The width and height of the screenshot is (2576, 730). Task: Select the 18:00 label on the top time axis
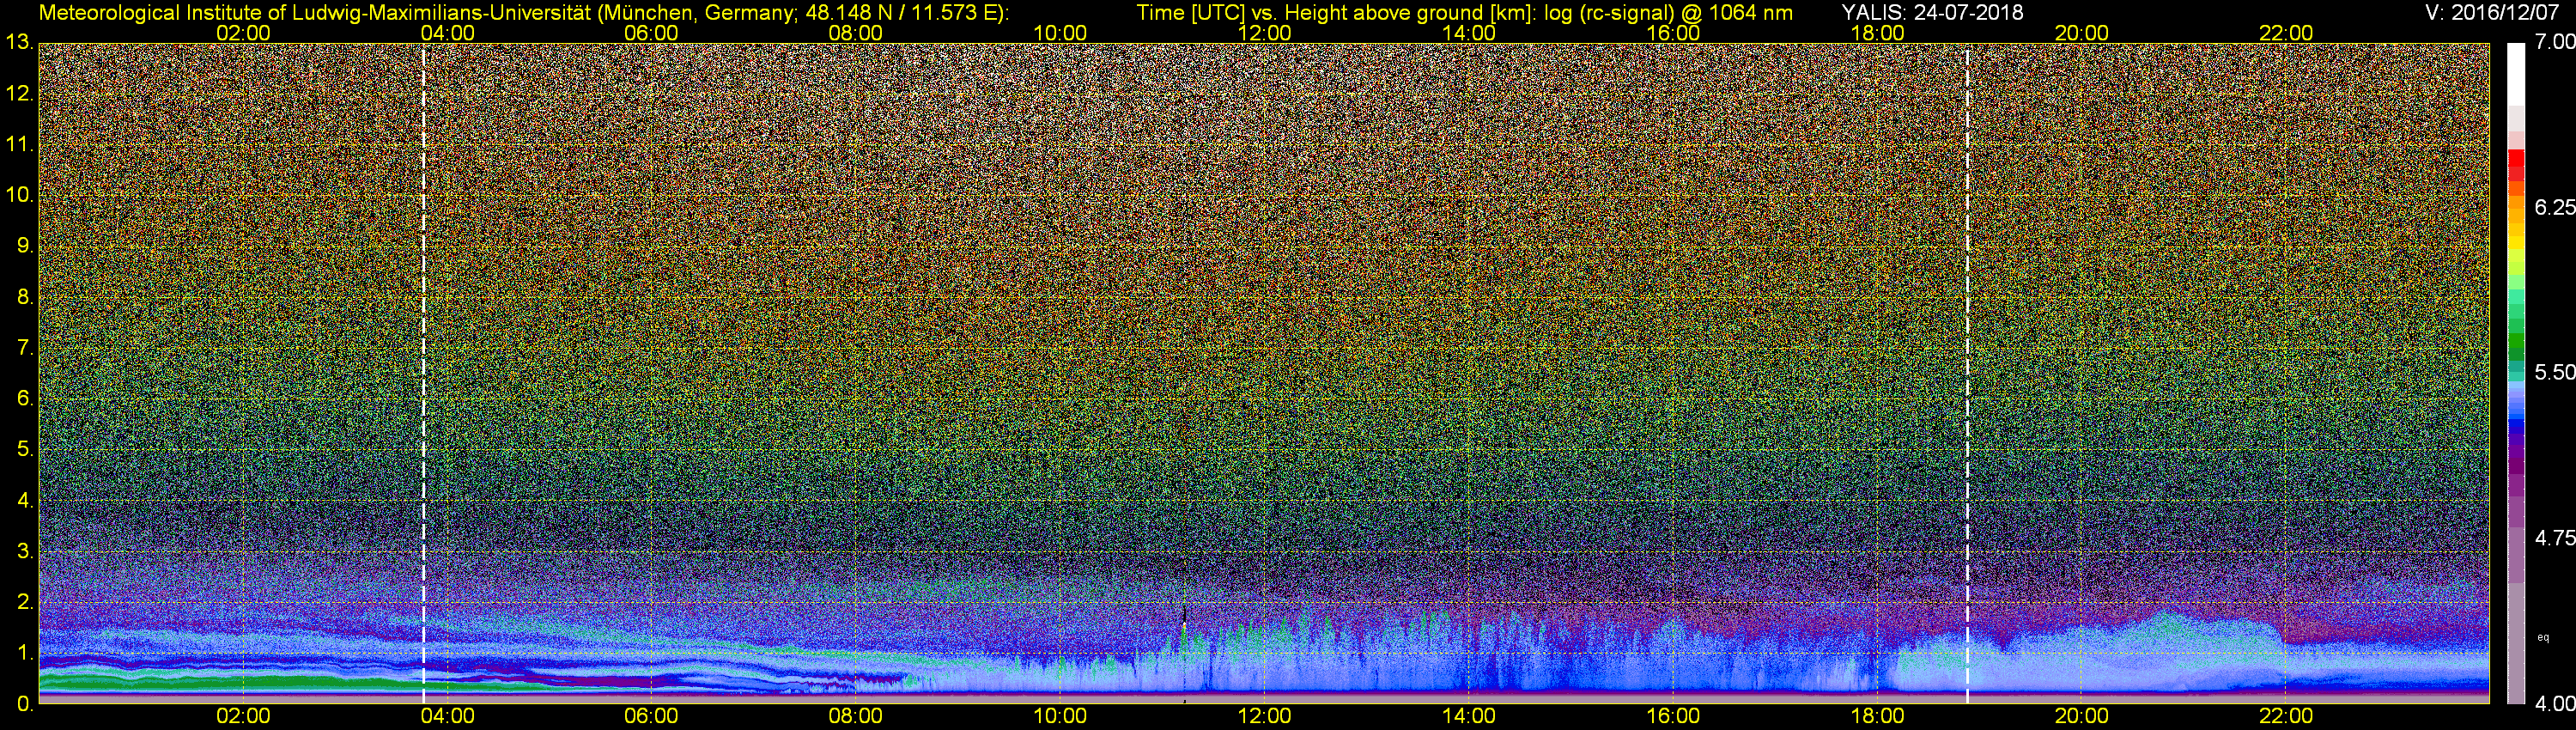pos(1877,33)
